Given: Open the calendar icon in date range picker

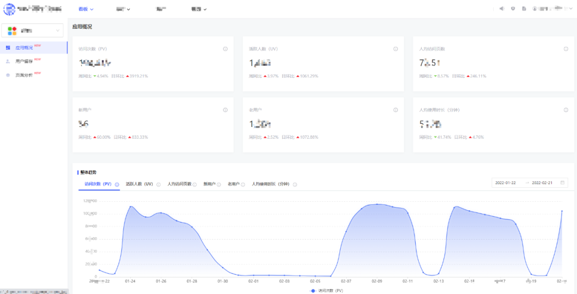Looking at the screenshot, I should tap(562, 182).
